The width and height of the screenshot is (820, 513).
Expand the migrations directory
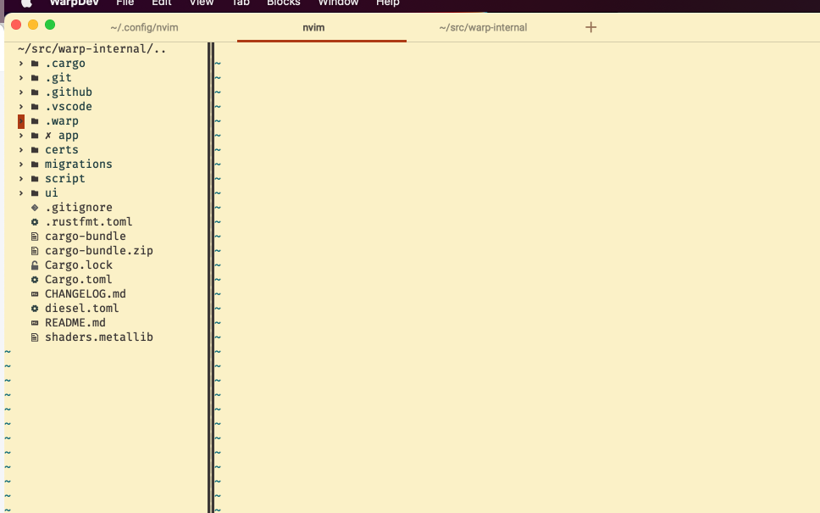pyautogui.click(x=20, y=164)
